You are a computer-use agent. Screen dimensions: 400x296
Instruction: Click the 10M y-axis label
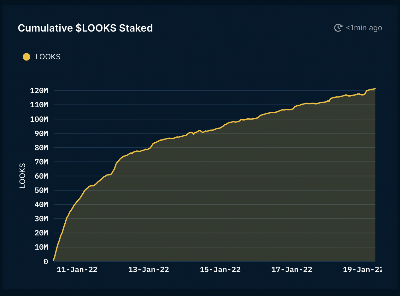point(41,247)
